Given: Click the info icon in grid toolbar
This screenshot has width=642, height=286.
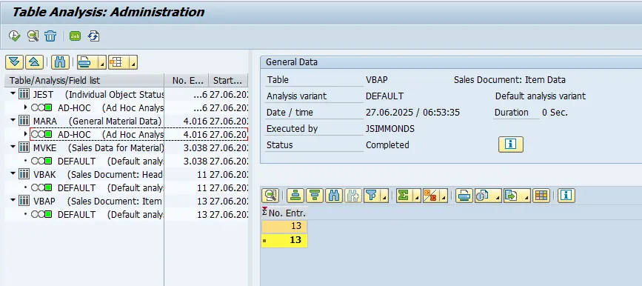Looking at the screenshot, I should pyautogui.click(x=566, y=196).
